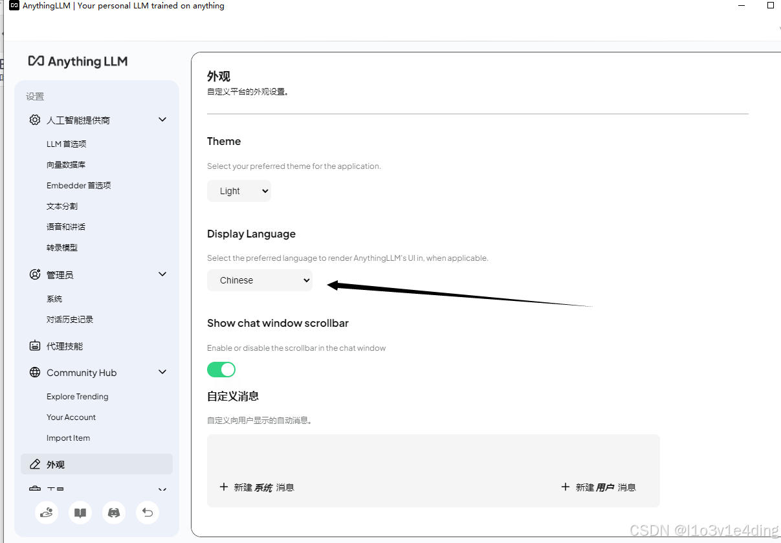Click the user icon beside 管理员
The height and width of the screenshot is (543, 781).
(x=35, y=274)
